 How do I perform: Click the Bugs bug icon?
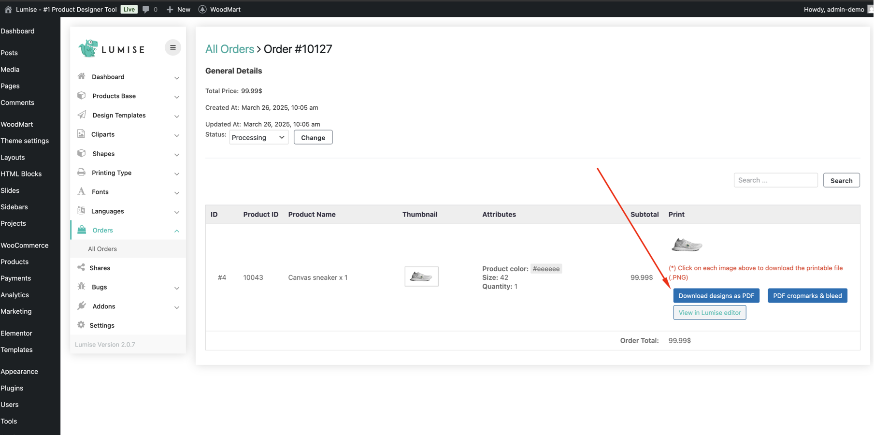(81, 287)
